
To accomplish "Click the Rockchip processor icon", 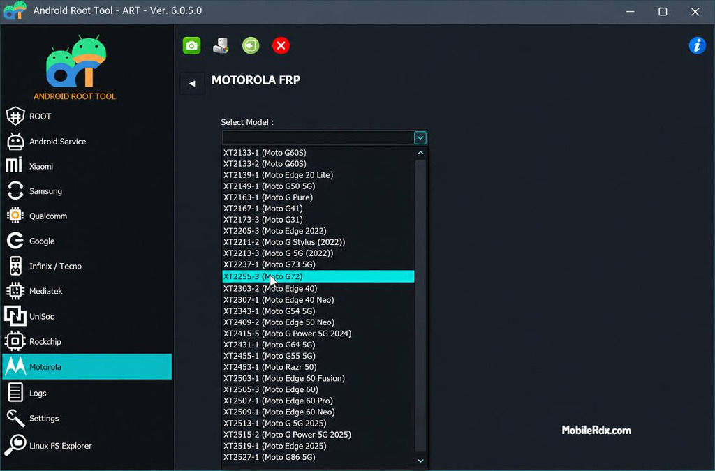I will coord(15,341).
